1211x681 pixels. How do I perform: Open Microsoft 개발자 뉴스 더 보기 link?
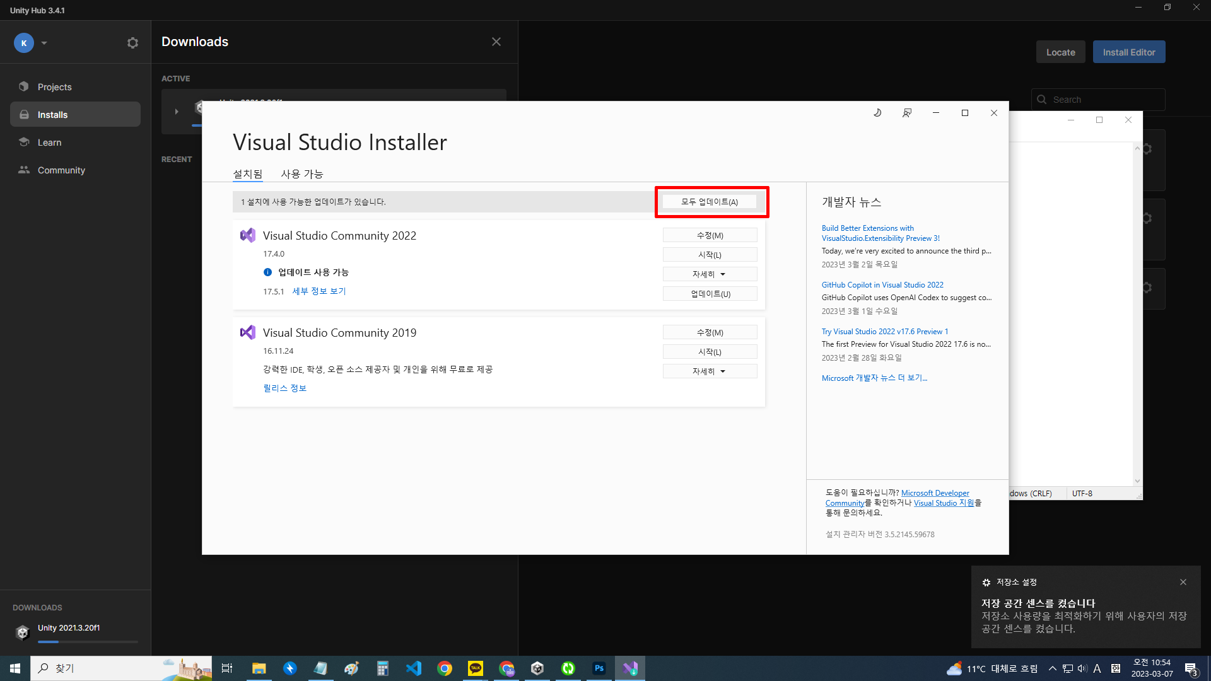tap(874, 378)
